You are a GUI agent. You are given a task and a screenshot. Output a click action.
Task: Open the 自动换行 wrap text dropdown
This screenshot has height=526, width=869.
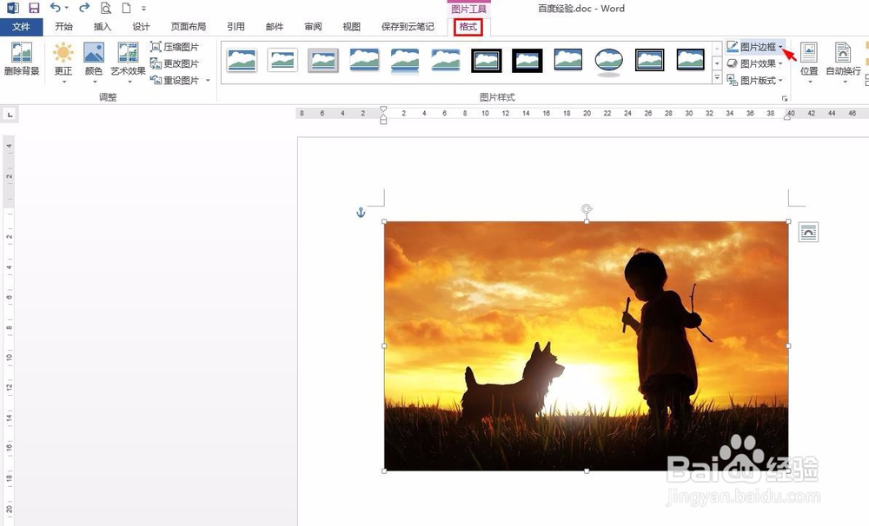843,62
